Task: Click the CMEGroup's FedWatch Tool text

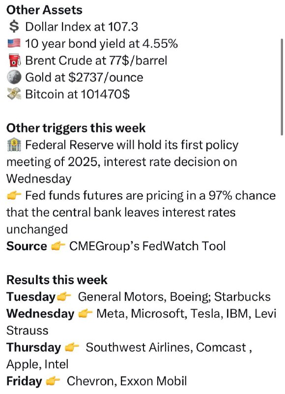Action: click(x=147, y=246)
